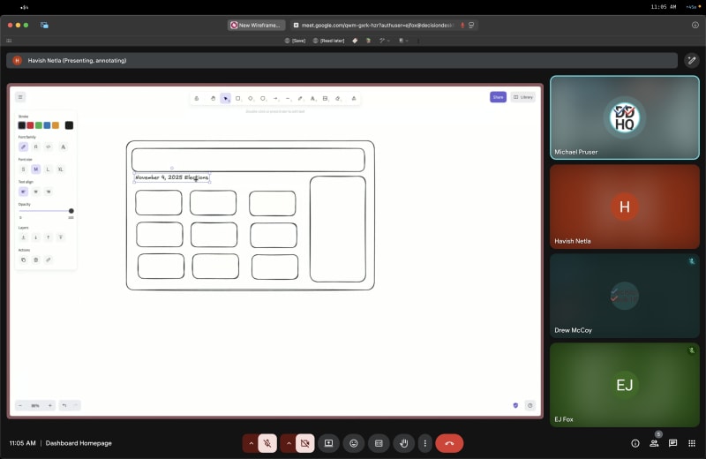706x459 pixels.
Task: Select the hand-drawn font family
Action: click(24, 147)
